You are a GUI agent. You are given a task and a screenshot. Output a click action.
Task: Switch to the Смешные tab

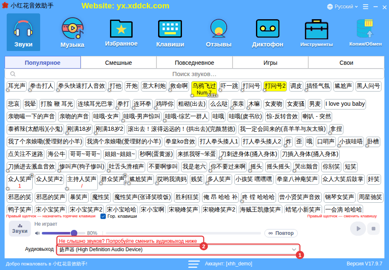[x=119, y=62]
